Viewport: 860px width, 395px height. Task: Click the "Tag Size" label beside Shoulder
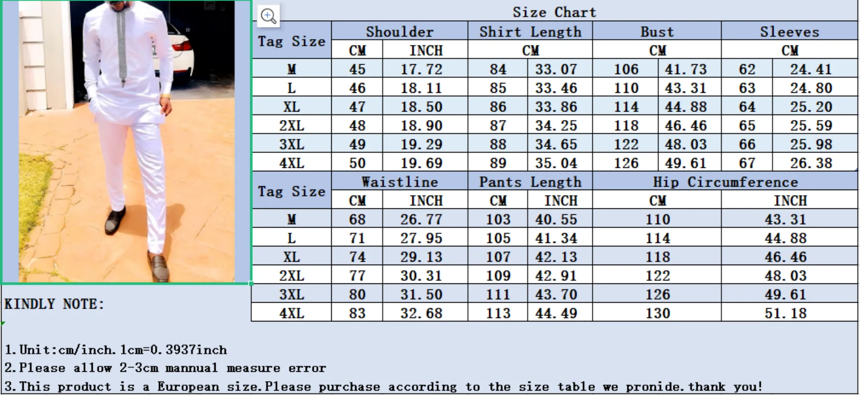291,41
